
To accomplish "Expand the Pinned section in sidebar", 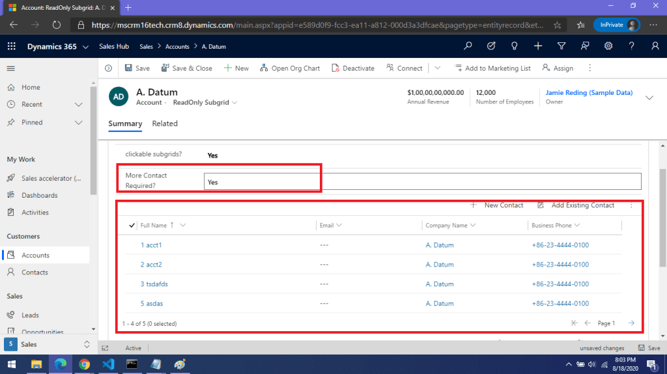I will click(79, 122).
